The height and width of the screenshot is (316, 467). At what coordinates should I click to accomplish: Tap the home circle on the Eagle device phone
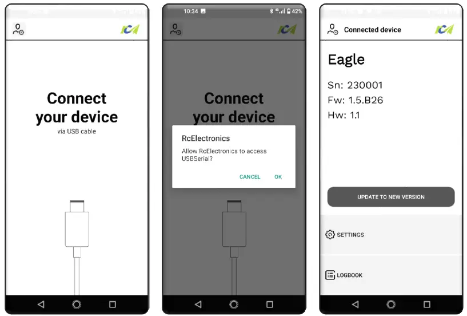(391, 304)
